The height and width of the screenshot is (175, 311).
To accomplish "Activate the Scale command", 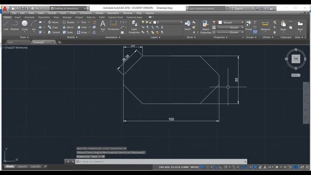I will (68, 32).
